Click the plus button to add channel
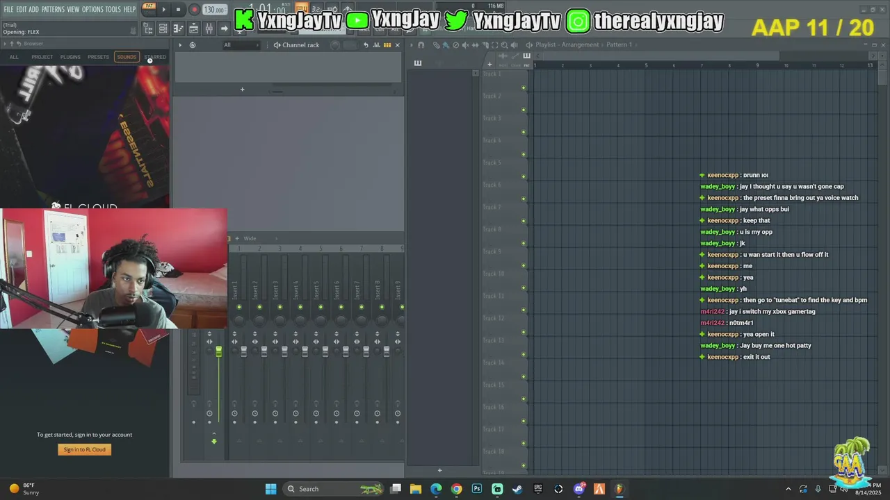 [242, 90]
